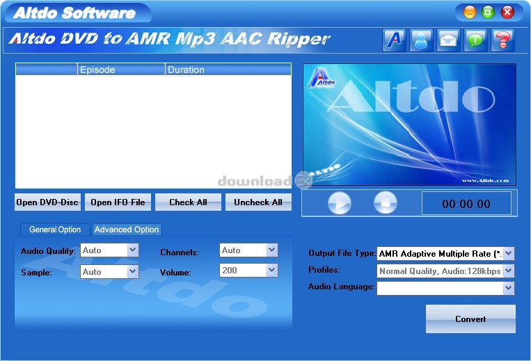This screenshot has height=361, width=531.
Task: Click Check All button
Action: coord(189,202)
